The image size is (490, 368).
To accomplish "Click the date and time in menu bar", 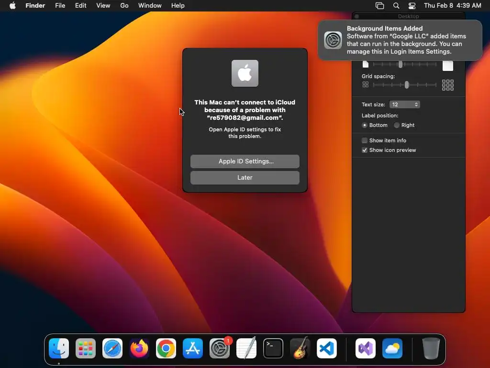I will [453, 6].
